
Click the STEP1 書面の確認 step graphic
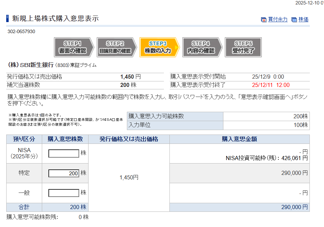(74, 47)
